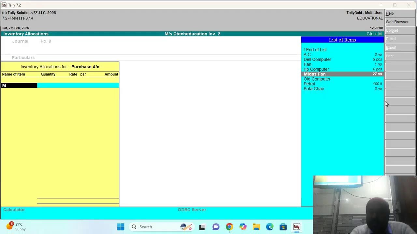Click the Amount column header
The width and height of the screenshot is (417, 234).
point(111,74)
